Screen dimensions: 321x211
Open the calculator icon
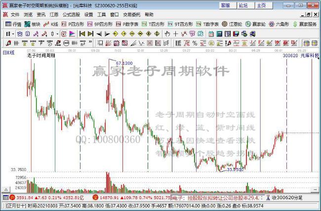tap(219, 34)
